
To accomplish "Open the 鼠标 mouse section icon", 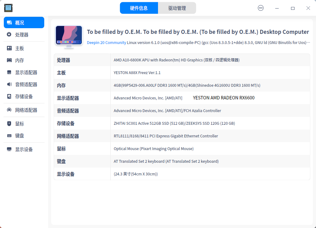I will point(9,123).
